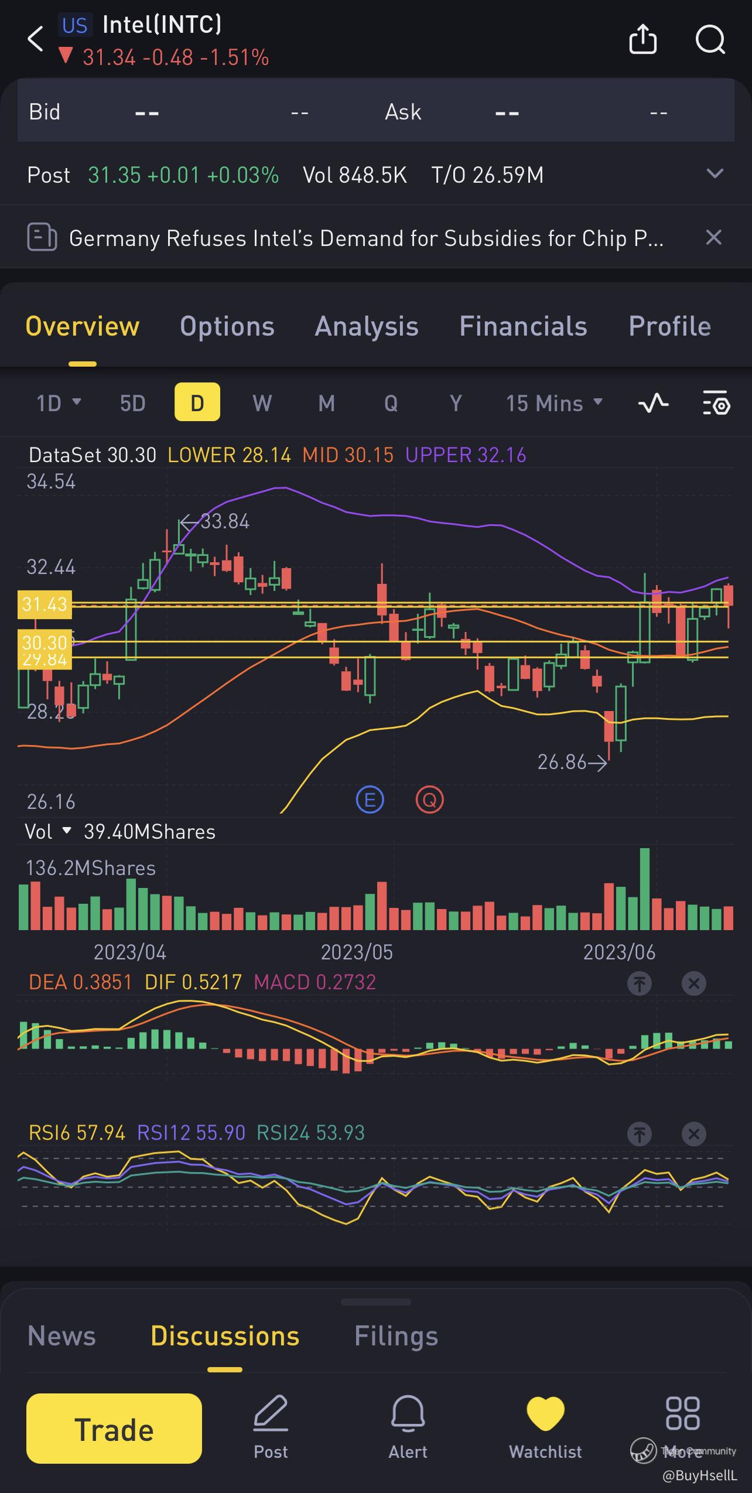Tap the blue E earnings marker on chart
The image size is (752, 1493).
[370, 800]
